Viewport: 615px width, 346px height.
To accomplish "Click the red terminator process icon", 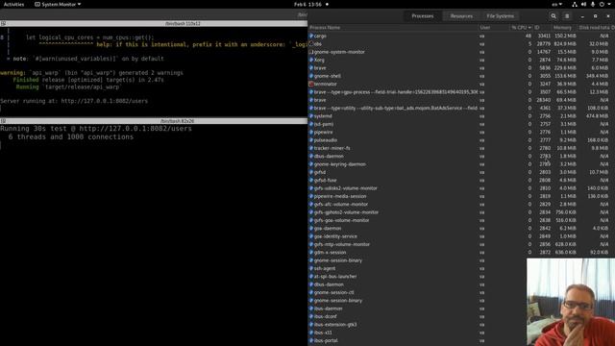I will (x=311, y=84).
